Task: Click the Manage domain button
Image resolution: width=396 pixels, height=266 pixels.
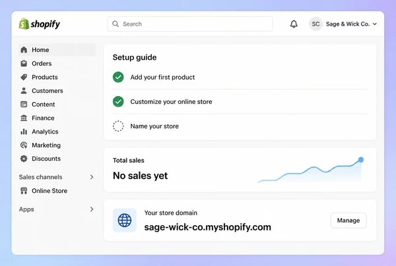Action: 348,221
